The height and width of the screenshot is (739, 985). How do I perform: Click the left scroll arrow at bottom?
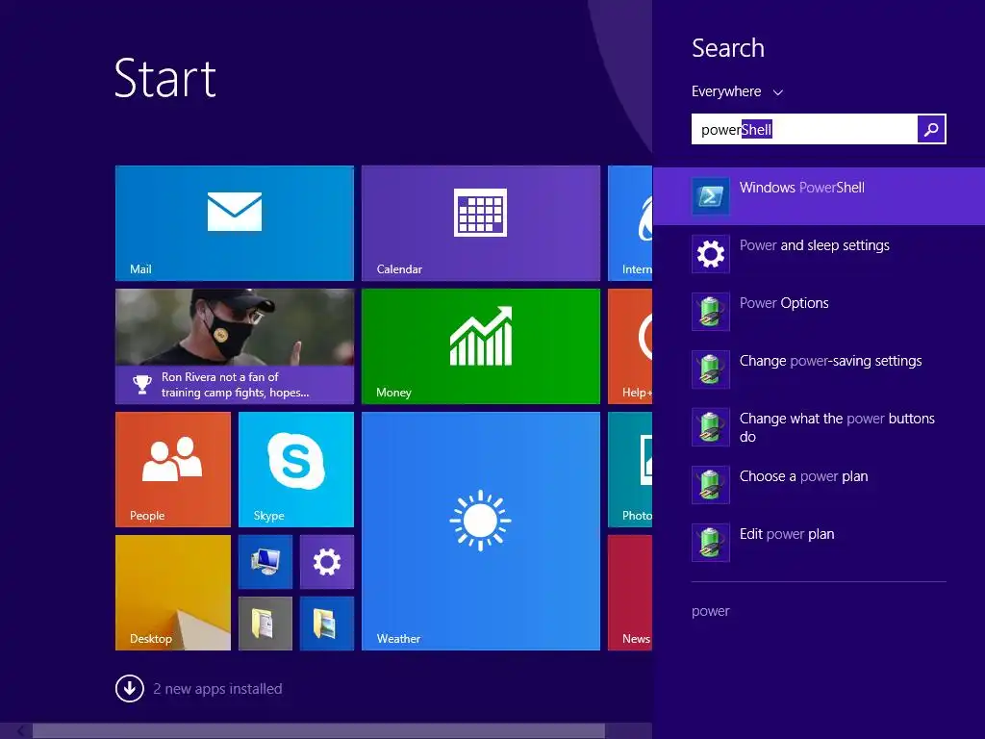pos(20,731)
